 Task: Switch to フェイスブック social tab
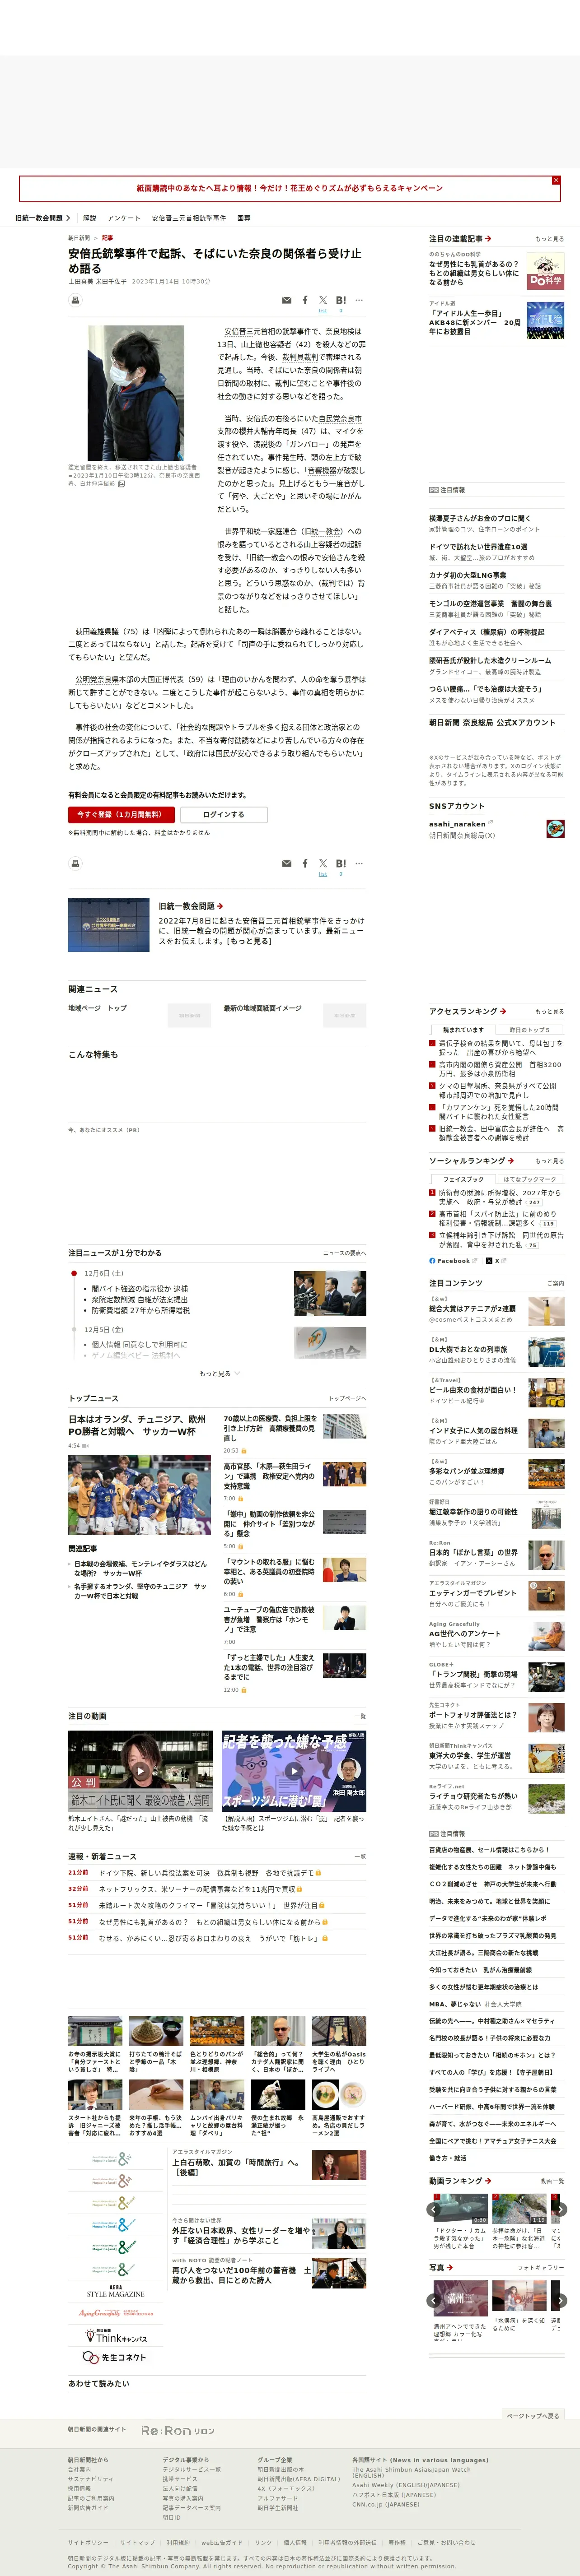pyautogui.click(x=463, y=1179)
